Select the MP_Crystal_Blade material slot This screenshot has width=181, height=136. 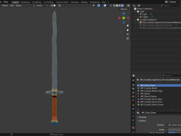pyautogui.click(x=159, y=88)
